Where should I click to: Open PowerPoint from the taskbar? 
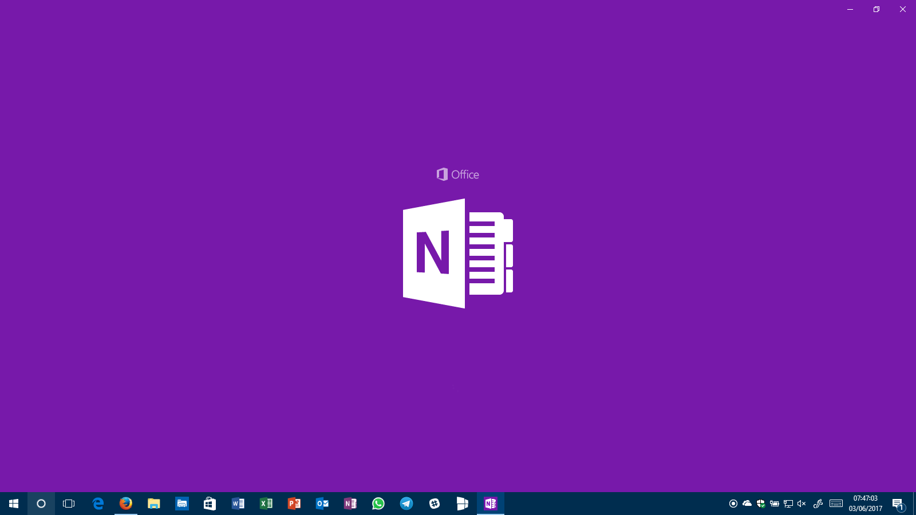(x=294, y=504)
